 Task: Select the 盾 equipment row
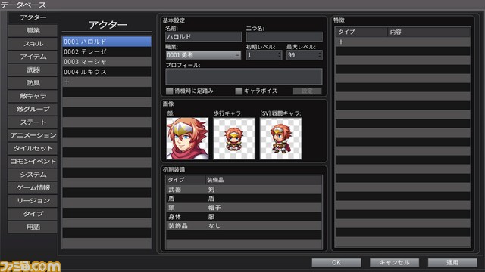244,199
